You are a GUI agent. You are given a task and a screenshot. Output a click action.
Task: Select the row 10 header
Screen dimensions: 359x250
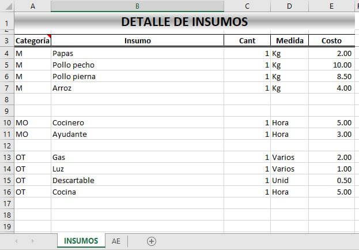(x=7, y=123)
